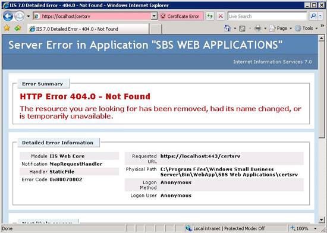327x233 pixels.
Task: Click the Search magnifier button
Action: pyautogui.click(x=313, y=16)
